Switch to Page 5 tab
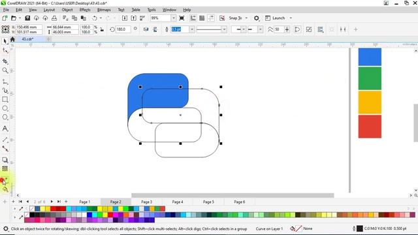The width and height of the screenshot is (418, 235). coord(208,202)
